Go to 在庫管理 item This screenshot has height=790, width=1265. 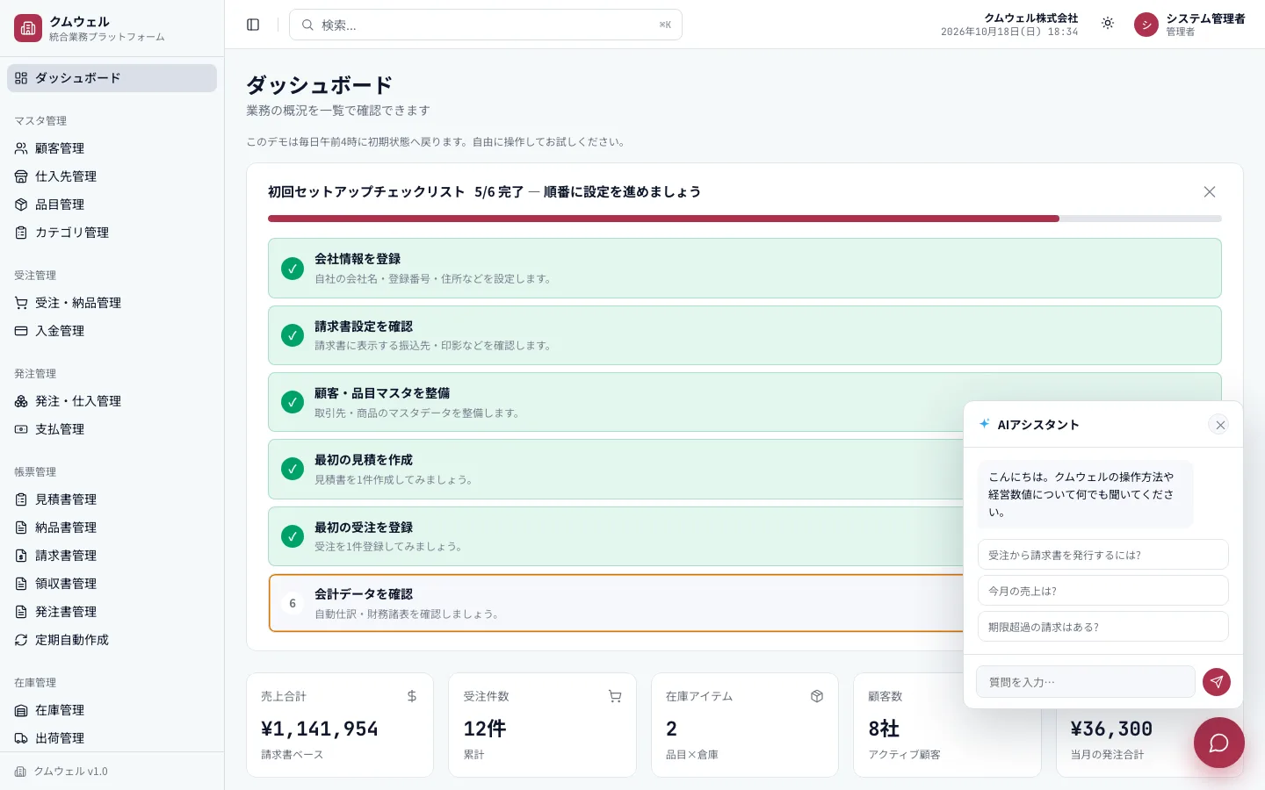click(112, 710)
